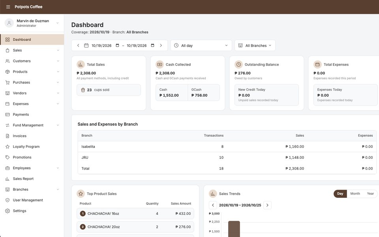Click the Promotions tag icon
Screen dimensions: 379x237
click(x=8, y=157)
